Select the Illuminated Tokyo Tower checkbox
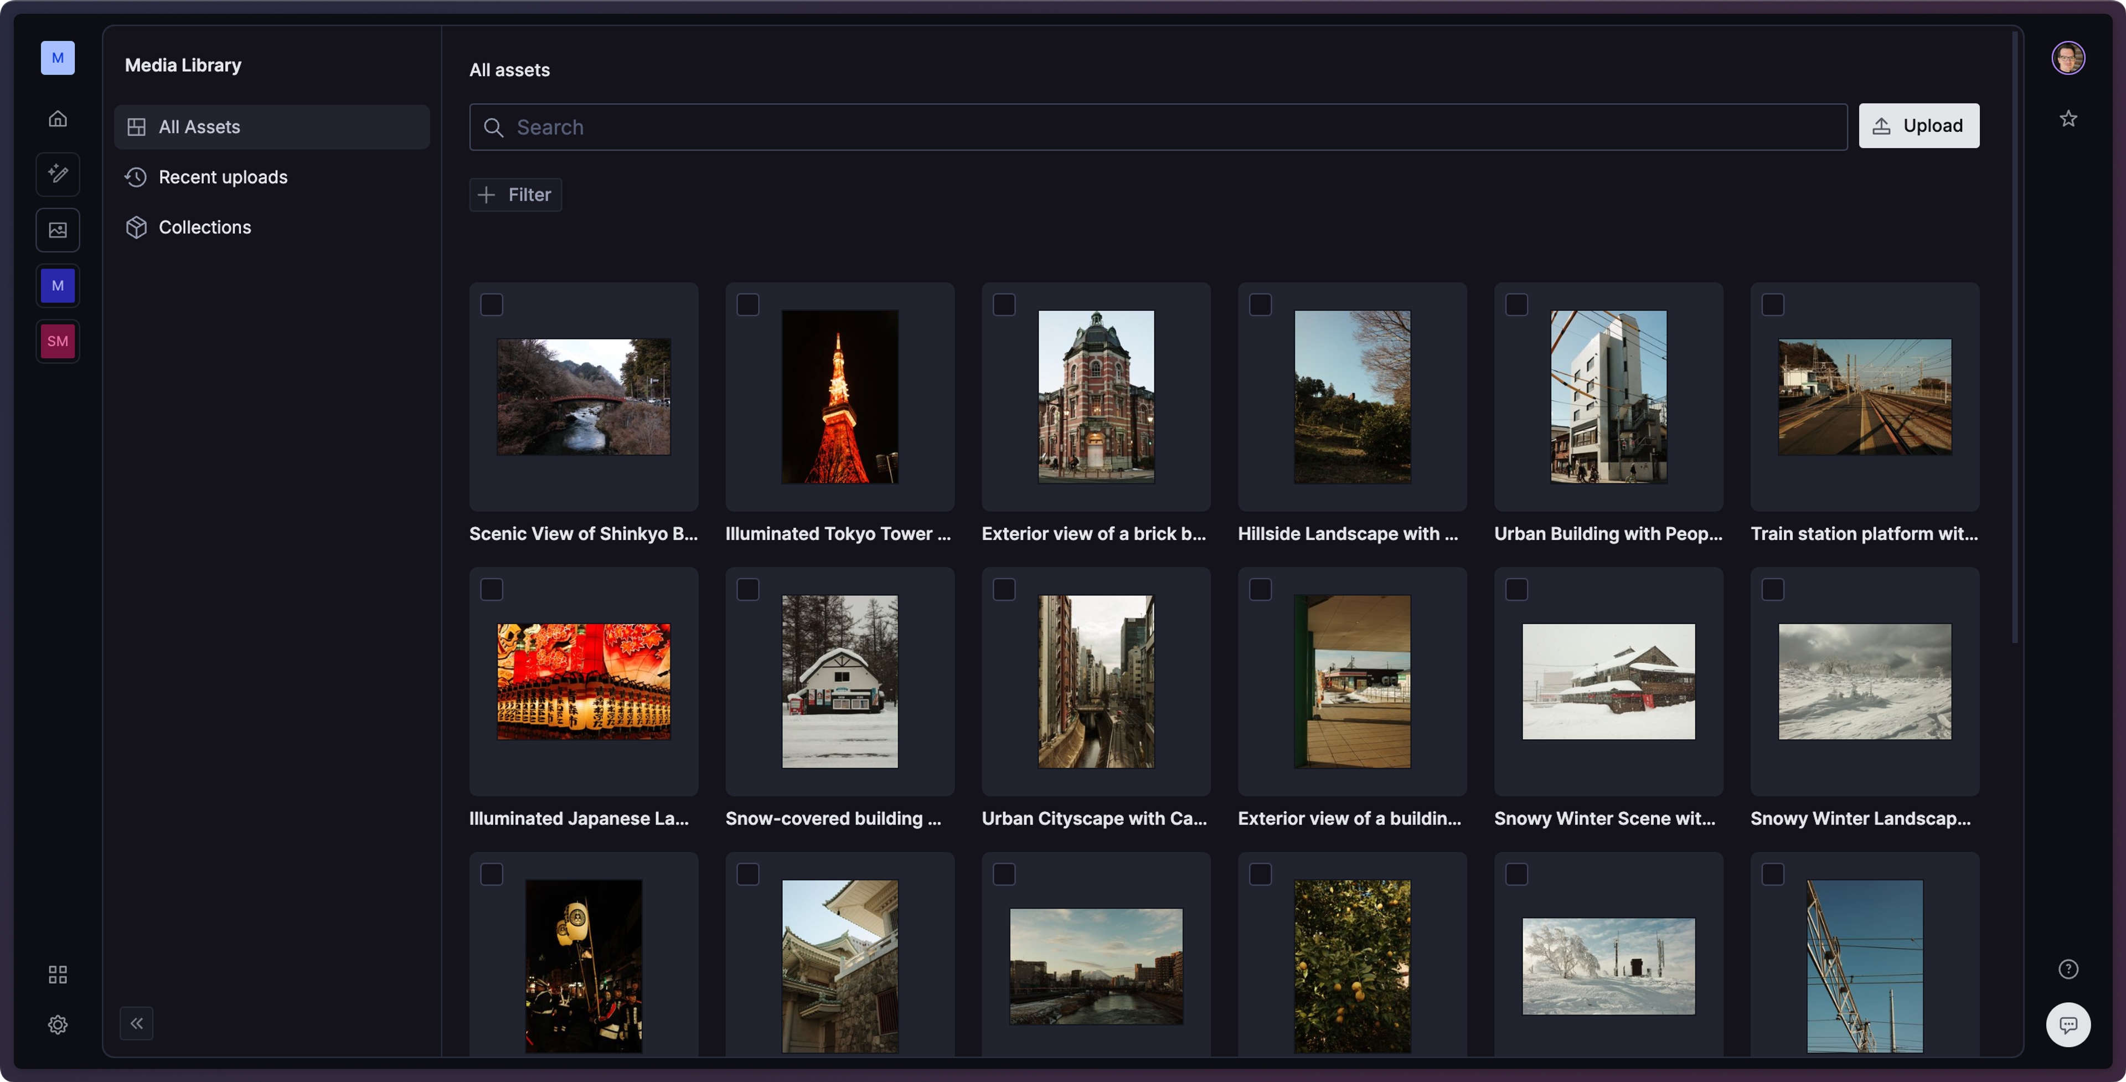 click(x=748, y=305)
